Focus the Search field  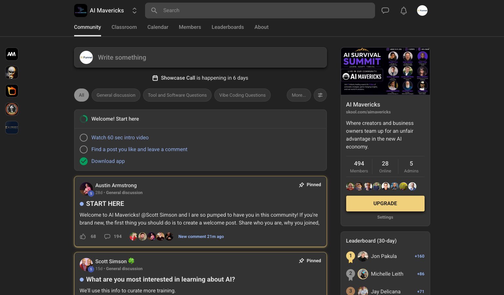coord(260,10)
